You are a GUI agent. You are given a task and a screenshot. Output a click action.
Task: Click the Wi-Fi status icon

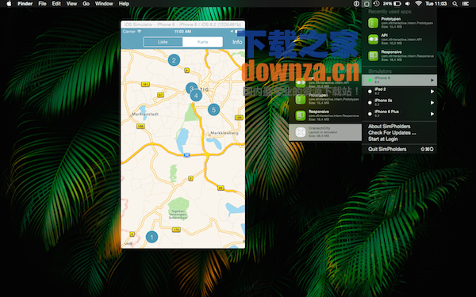coord(418,4)
